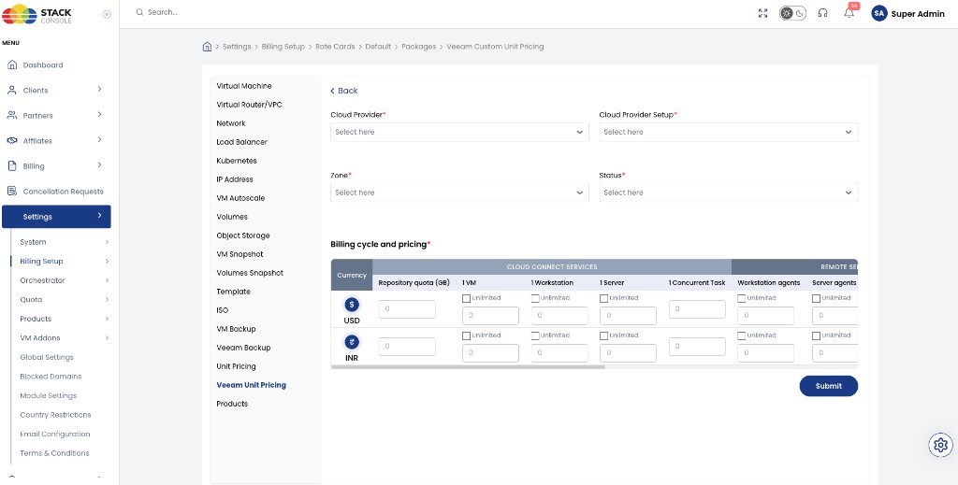Check Unlimited for 1 VM in INR row
This screenshot has height=485, width=958.
(x=466, y=335)
